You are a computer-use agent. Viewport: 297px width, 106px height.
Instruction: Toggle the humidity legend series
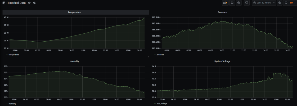12,104
